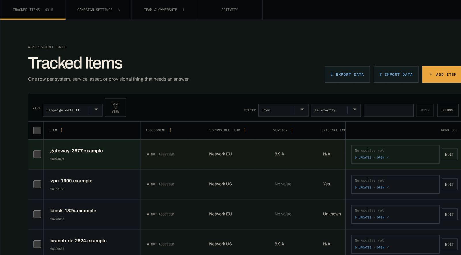This screenshot has width=461, height=255.
Task: Open the Columns chooser
Action: click(448, 110)
